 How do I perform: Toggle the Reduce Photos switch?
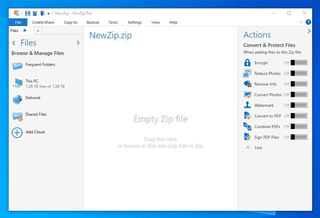tap(299, 73)
